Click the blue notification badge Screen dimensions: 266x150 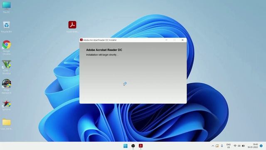[x=261, y=146]
